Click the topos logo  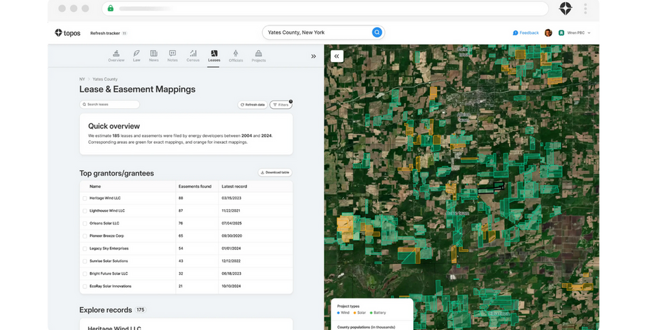click(67, 33)
